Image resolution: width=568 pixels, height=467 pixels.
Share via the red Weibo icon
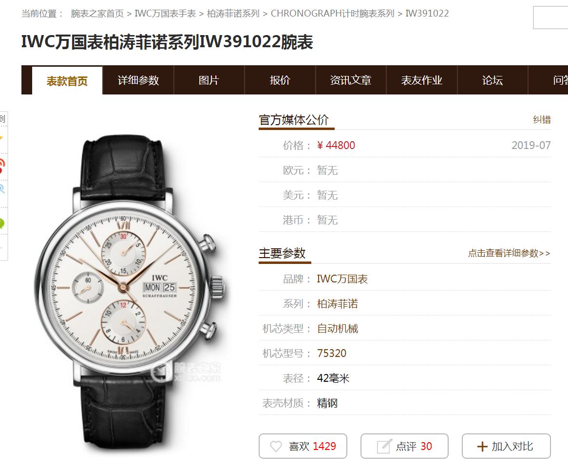2,166
